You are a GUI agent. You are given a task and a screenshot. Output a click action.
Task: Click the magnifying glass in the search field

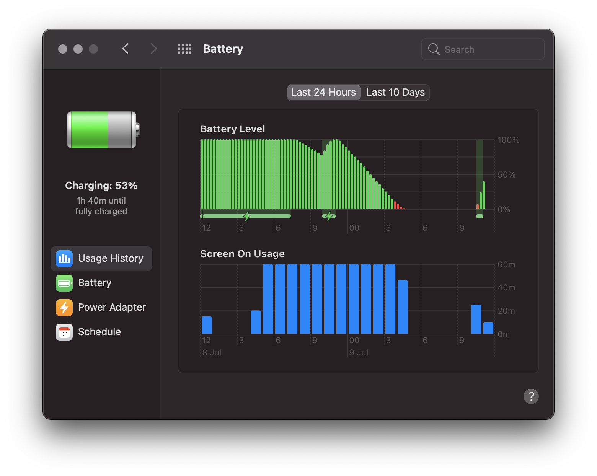pos(434,49)
